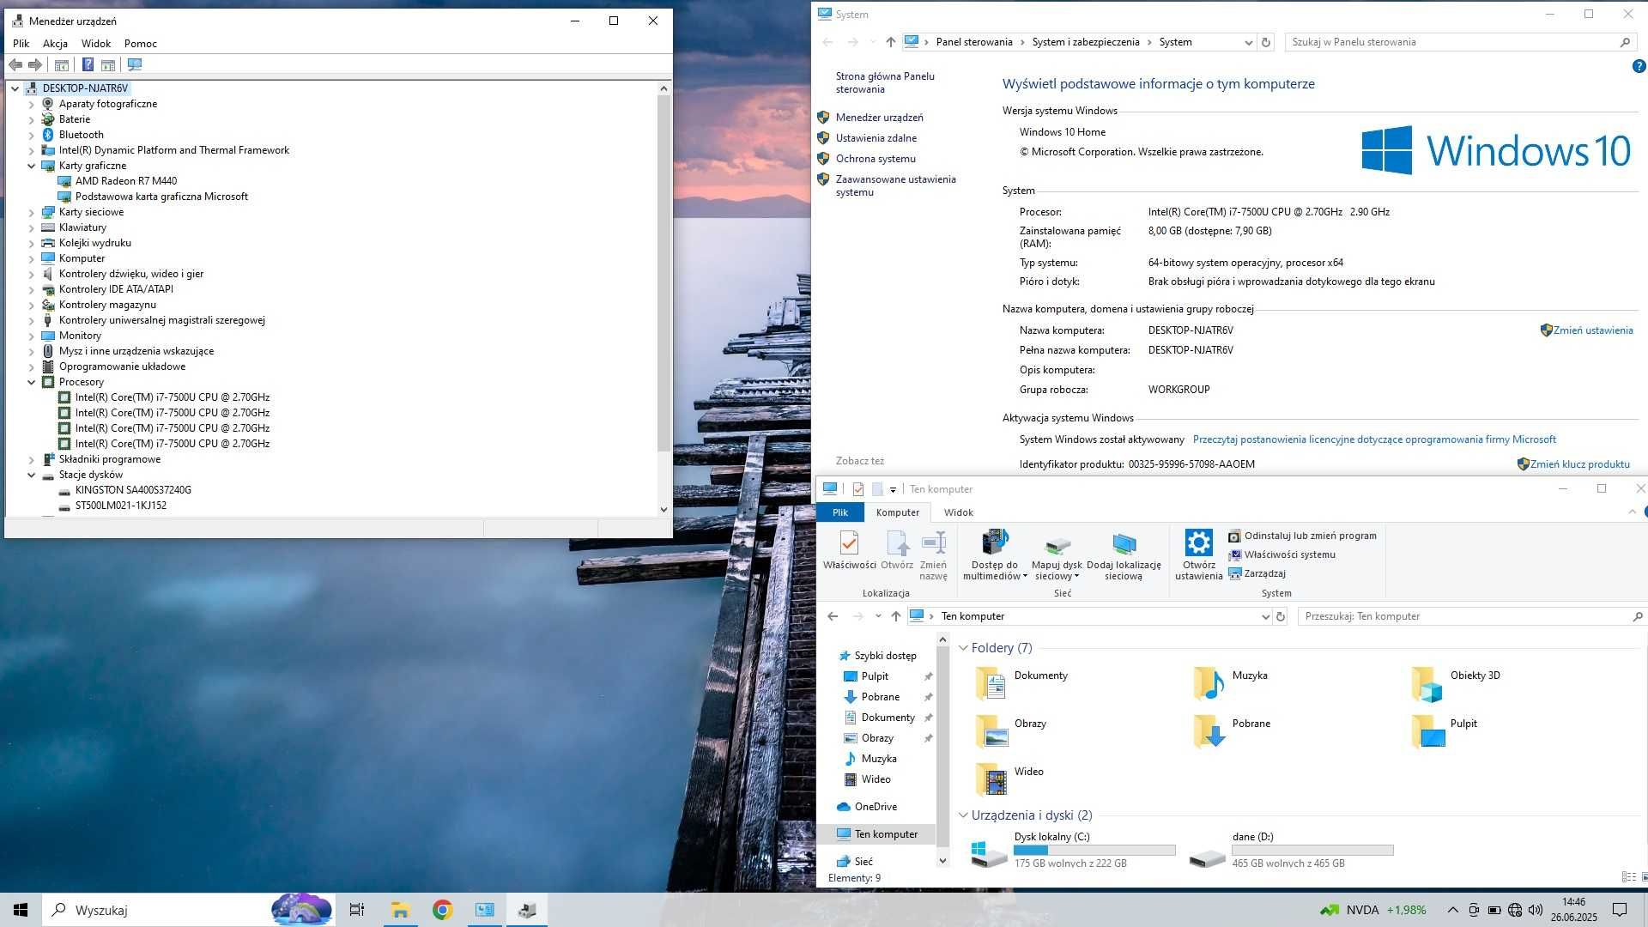
Task: Click Microsoft license terms link
Action: pyautogui.click(x=1373, y=439)
